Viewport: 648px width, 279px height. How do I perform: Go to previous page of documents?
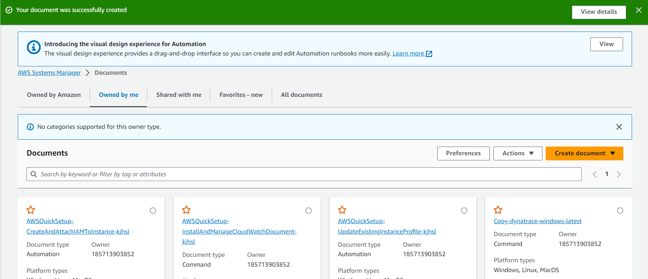595,174
